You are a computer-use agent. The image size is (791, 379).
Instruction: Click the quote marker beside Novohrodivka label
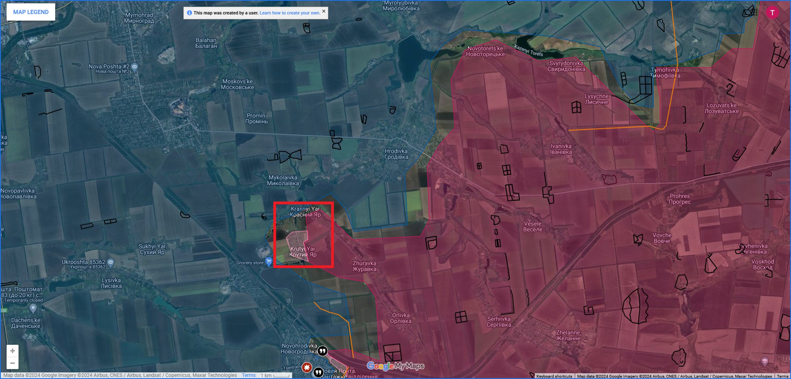322,351
